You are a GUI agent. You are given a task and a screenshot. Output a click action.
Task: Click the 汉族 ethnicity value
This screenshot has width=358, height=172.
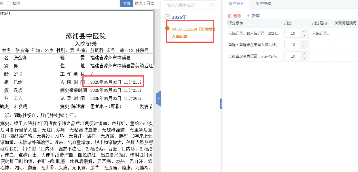tap(18, 90)
